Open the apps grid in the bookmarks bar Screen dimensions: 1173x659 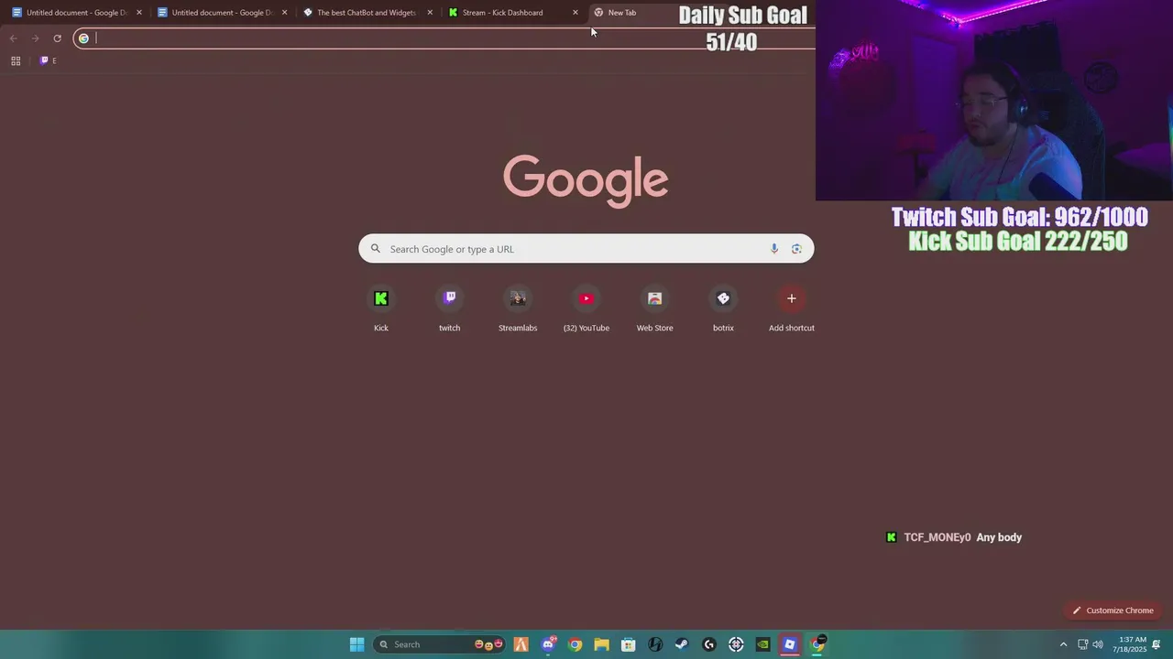tap(16, 60)
